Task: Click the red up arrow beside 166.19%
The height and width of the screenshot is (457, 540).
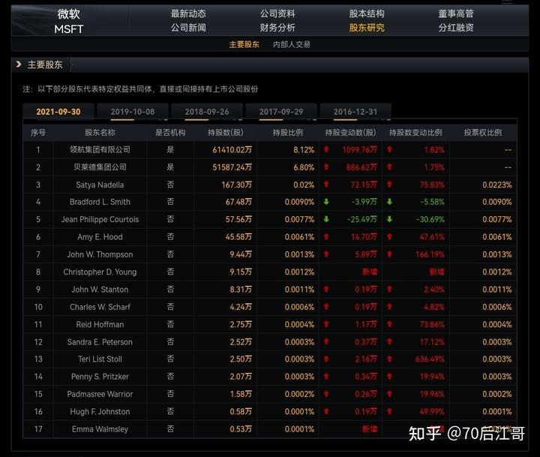Action: coord(389,254)
